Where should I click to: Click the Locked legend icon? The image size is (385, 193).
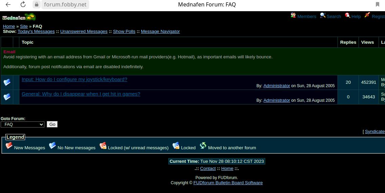pos(176,146)
